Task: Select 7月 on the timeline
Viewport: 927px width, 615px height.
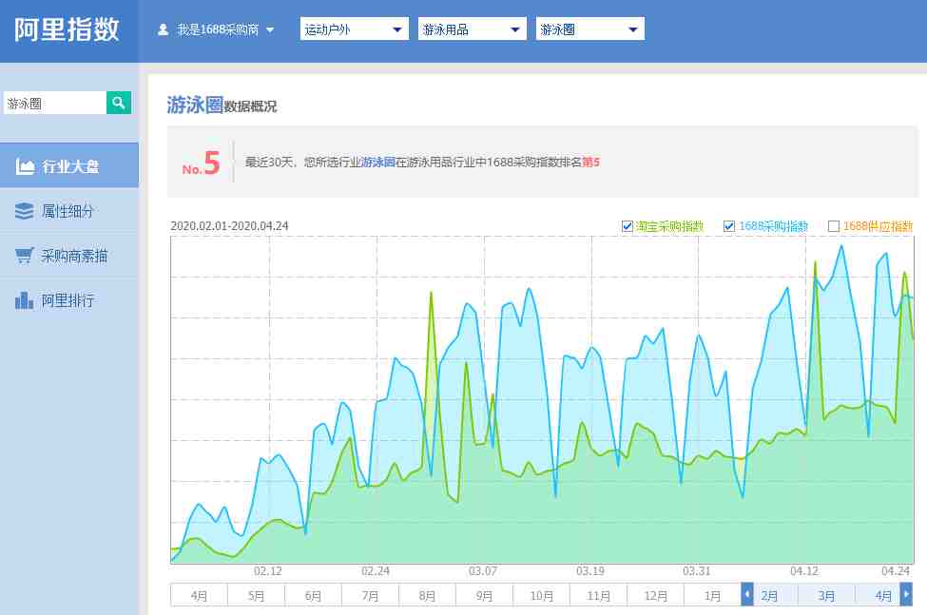Action: [x=370, y=595]
